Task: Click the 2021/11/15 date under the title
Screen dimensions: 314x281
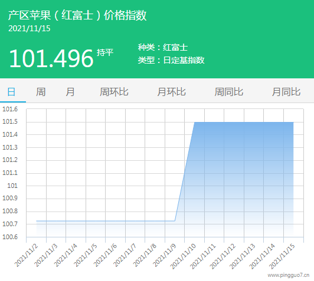Action: coord(30,28)
